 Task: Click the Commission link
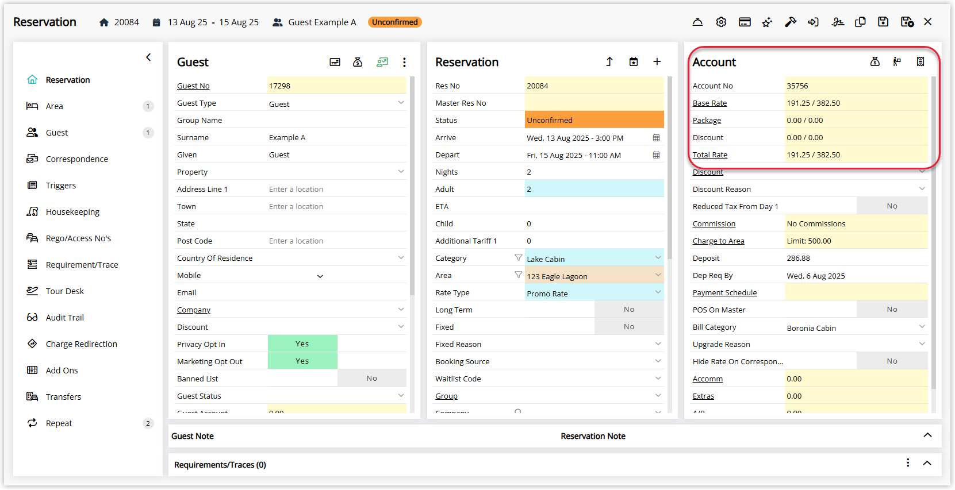(x=714, y=224)
